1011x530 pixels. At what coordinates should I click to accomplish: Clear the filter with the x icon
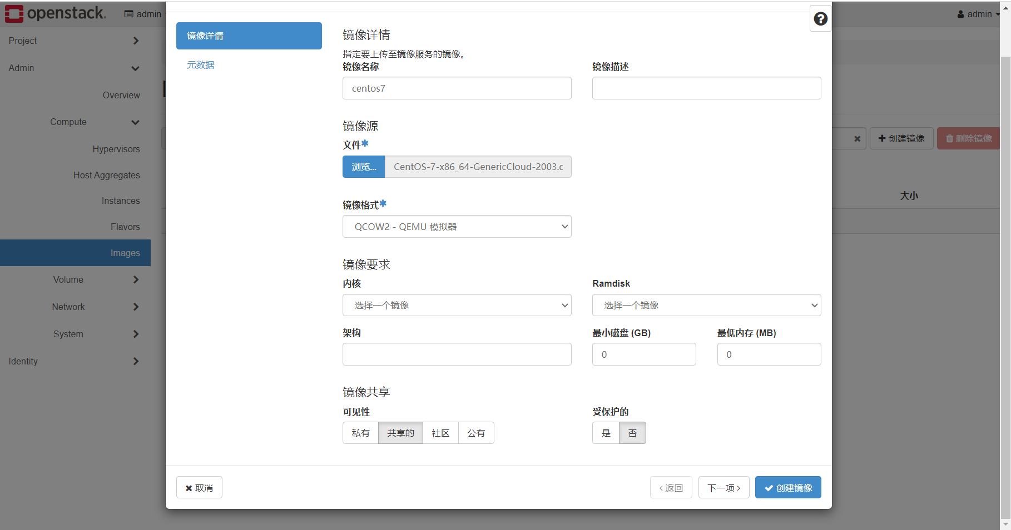tap(857, 139)
